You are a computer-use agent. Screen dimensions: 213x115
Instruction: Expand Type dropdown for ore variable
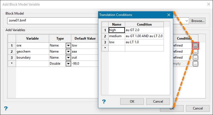68,45
